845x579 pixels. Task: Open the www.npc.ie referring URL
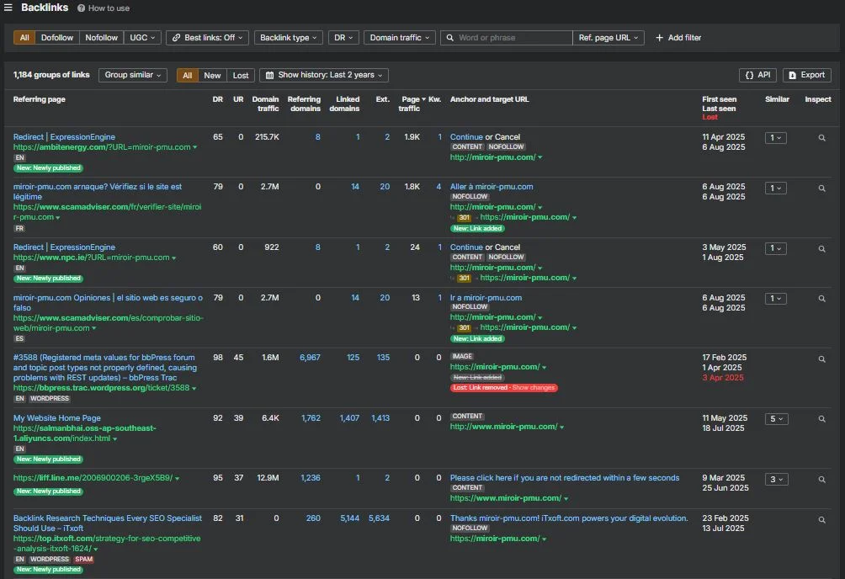pos(92,258)
